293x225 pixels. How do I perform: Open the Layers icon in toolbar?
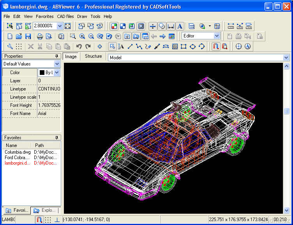(x=191, y=26)
